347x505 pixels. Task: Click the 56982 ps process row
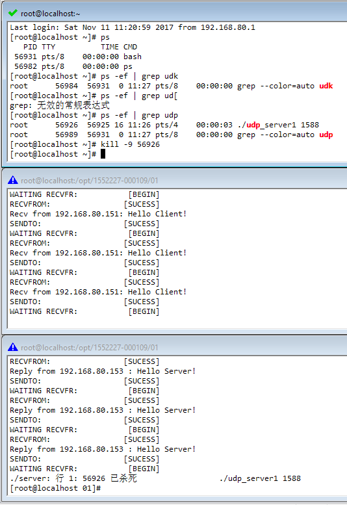(73, 66)
